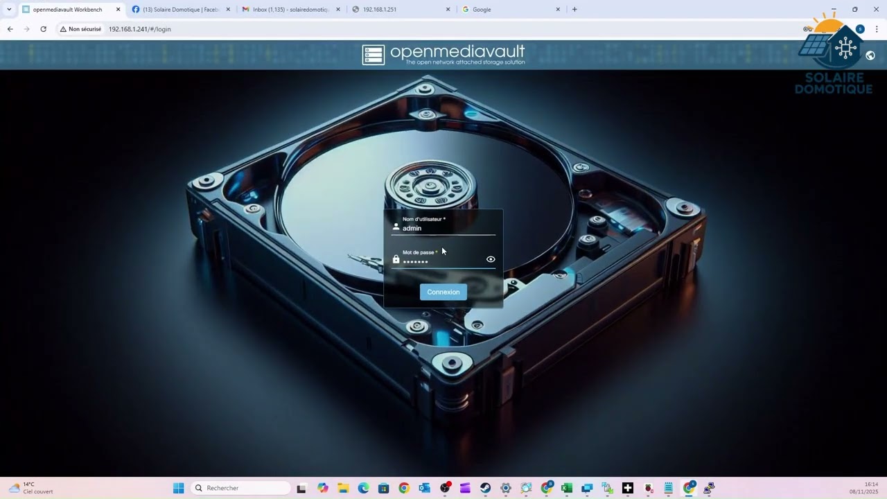887x499 pixels.
Task: Close the Google tab
Action: coord(558,10)
